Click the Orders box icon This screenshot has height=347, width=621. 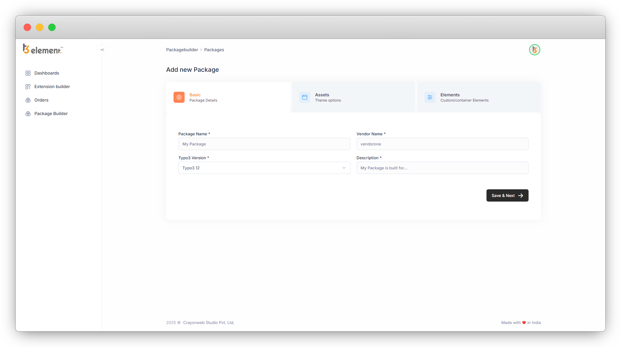(x=28, y=100)
